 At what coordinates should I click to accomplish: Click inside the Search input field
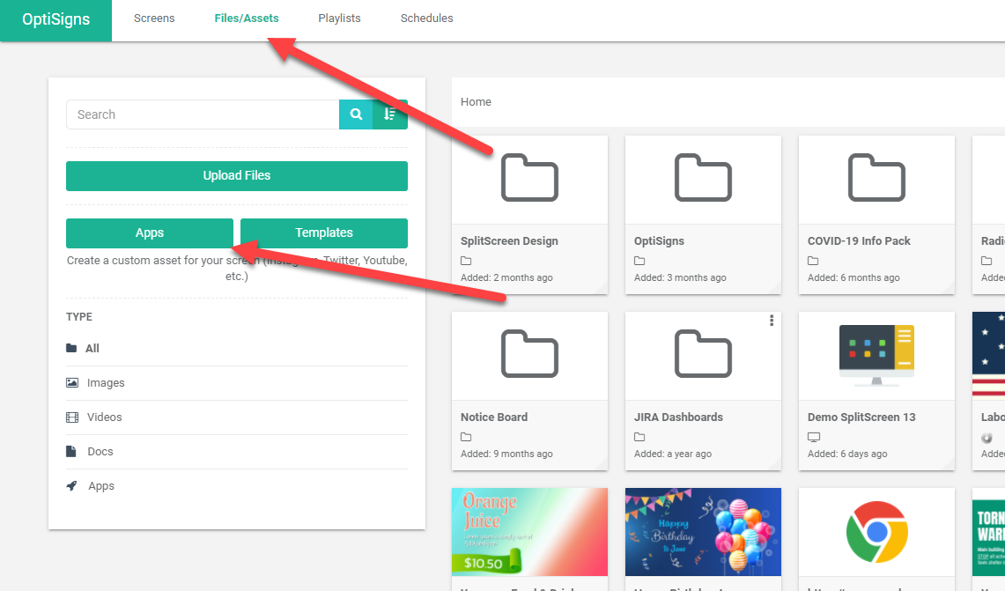click(x=203, y=115)
